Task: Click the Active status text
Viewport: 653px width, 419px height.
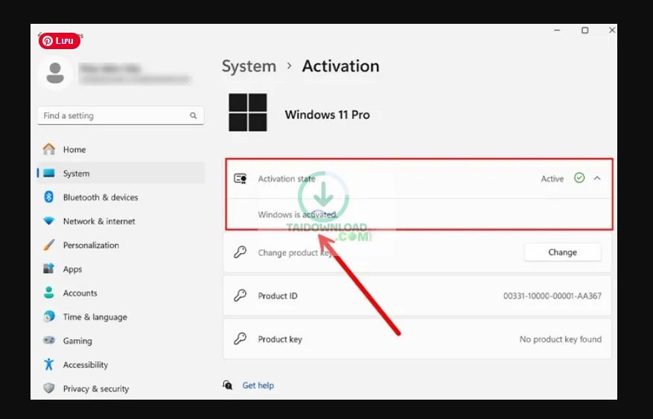Action: [x=552, y=179]
